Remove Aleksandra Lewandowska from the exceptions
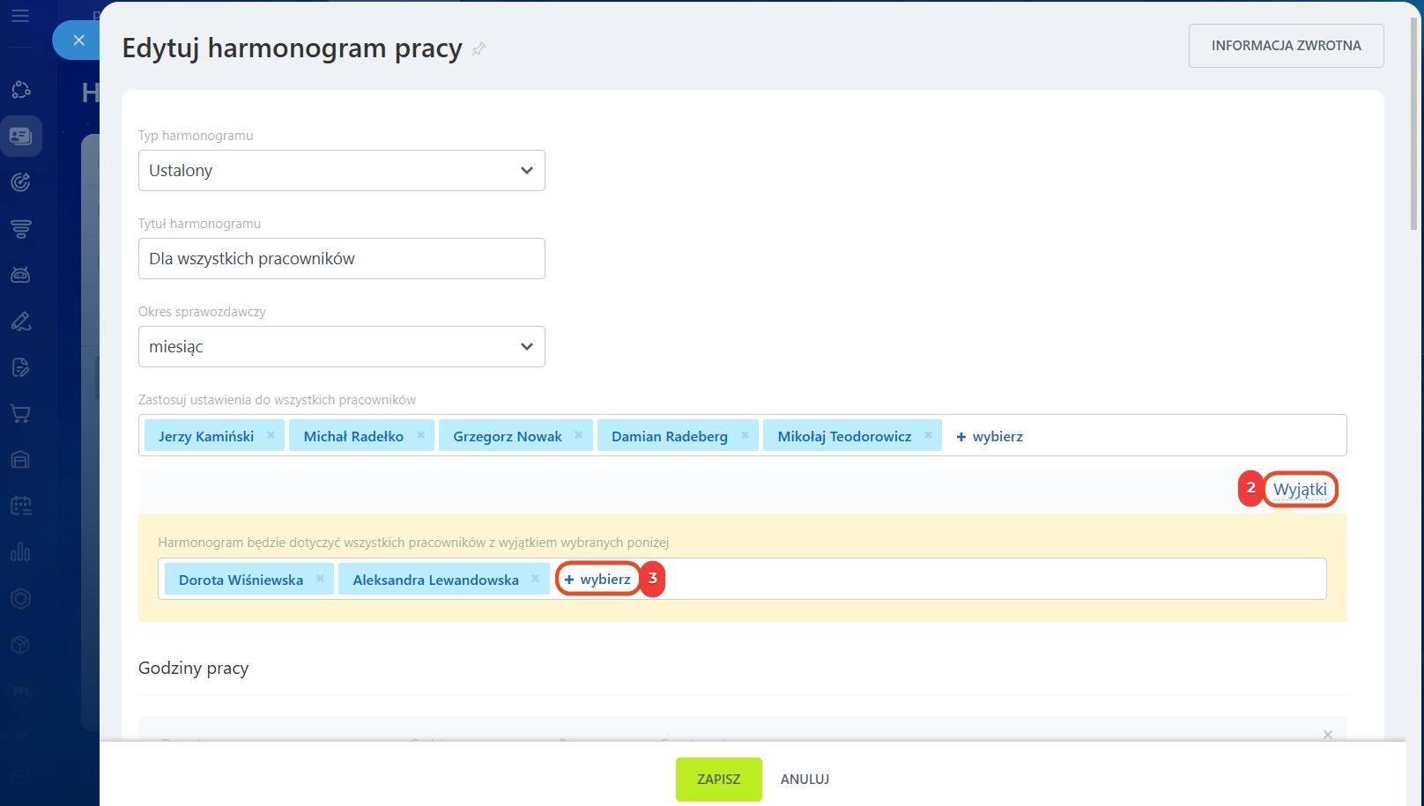1424x806 pixels. click(535, 579)
